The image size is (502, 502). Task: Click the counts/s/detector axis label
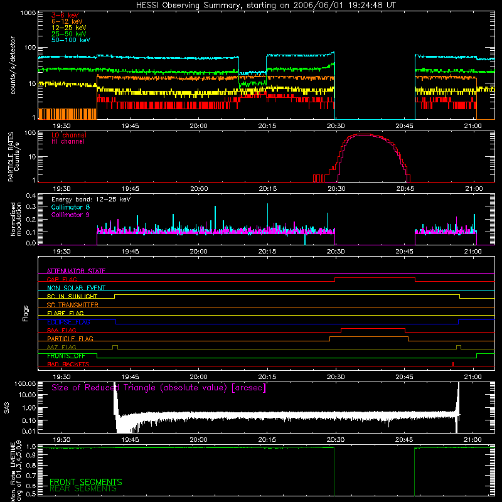(13, 65)
